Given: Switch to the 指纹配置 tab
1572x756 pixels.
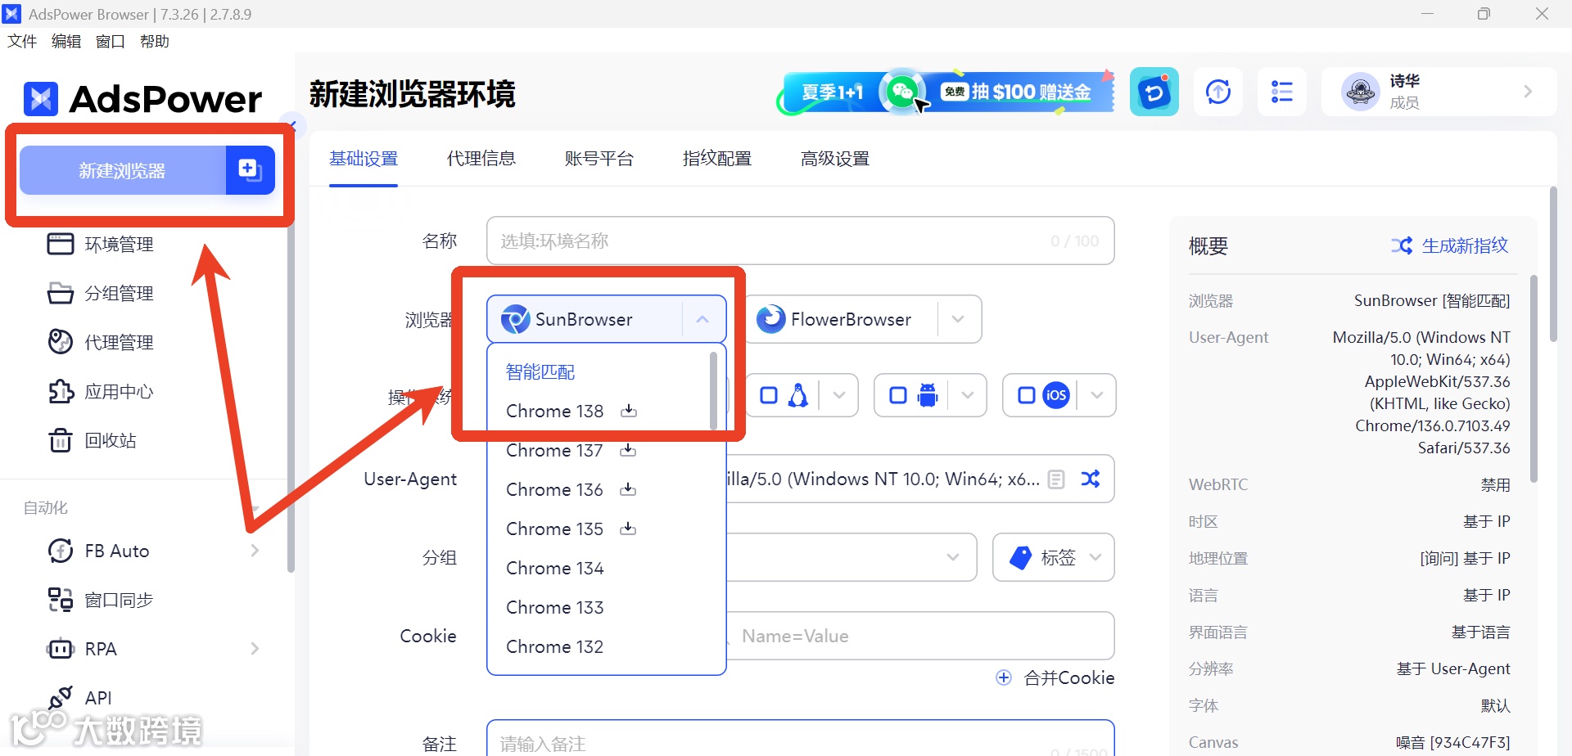Looking at the screenshot, I should click(x=717, y=159).
